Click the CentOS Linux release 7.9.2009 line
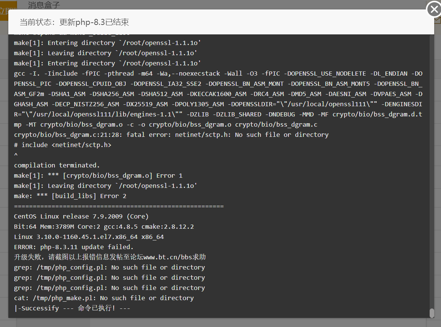This screenshot has height=327, width=441. pos(81,216)
